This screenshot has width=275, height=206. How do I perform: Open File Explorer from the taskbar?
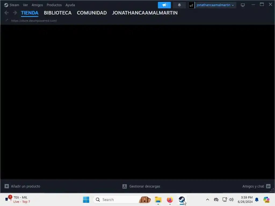click(x=158, y=200)
